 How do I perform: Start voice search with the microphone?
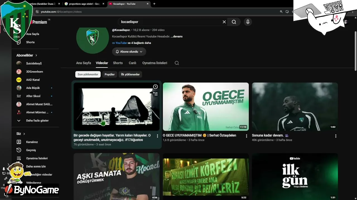[248, 22]
